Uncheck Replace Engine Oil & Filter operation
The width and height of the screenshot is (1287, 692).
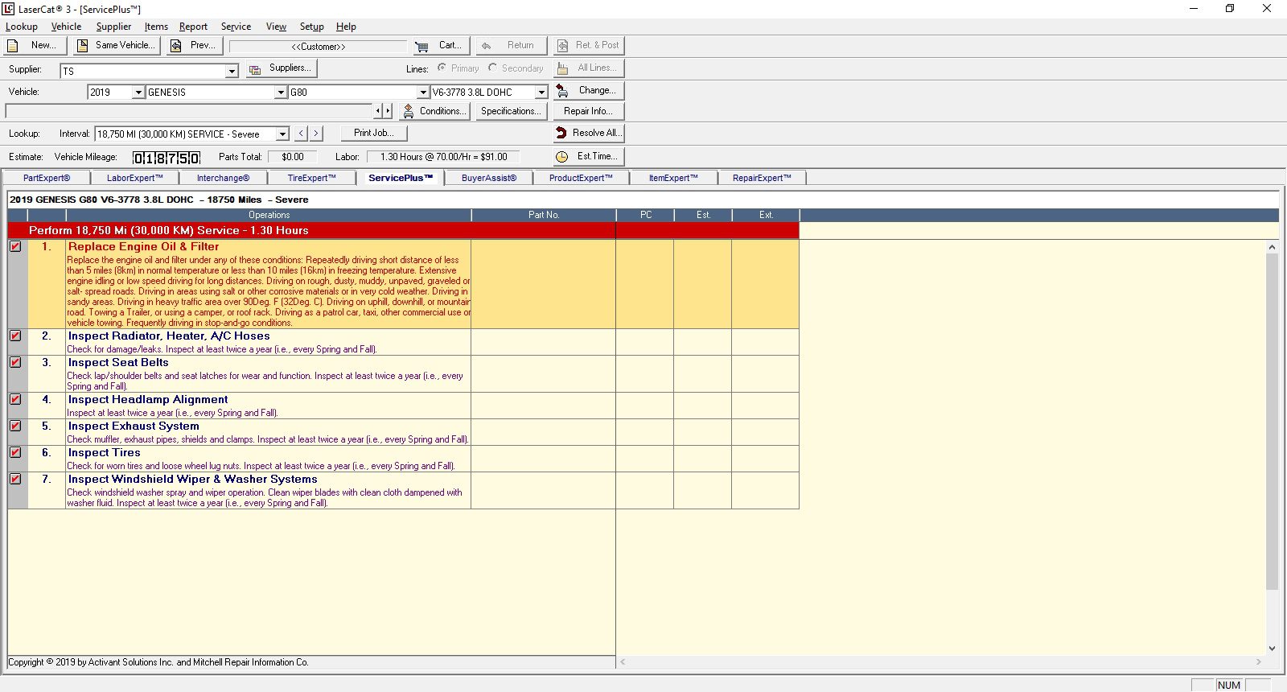[x=15, y=246]
